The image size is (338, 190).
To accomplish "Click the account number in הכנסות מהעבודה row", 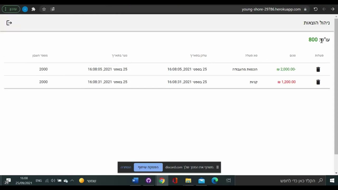I will click(x=43, y=69).
